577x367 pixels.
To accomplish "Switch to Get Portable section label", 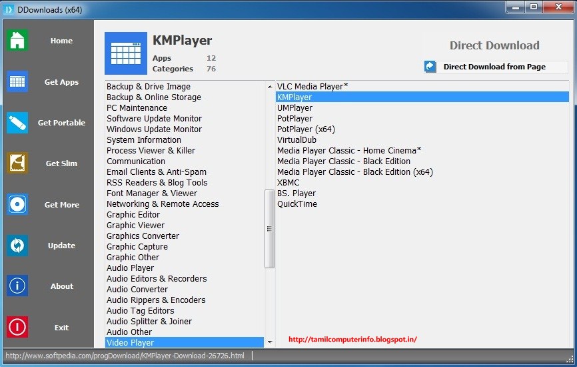I will (61, 123).
